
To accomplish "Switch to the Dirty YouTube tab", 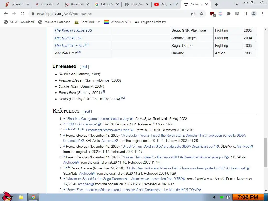I will click(x=163, y=4).
